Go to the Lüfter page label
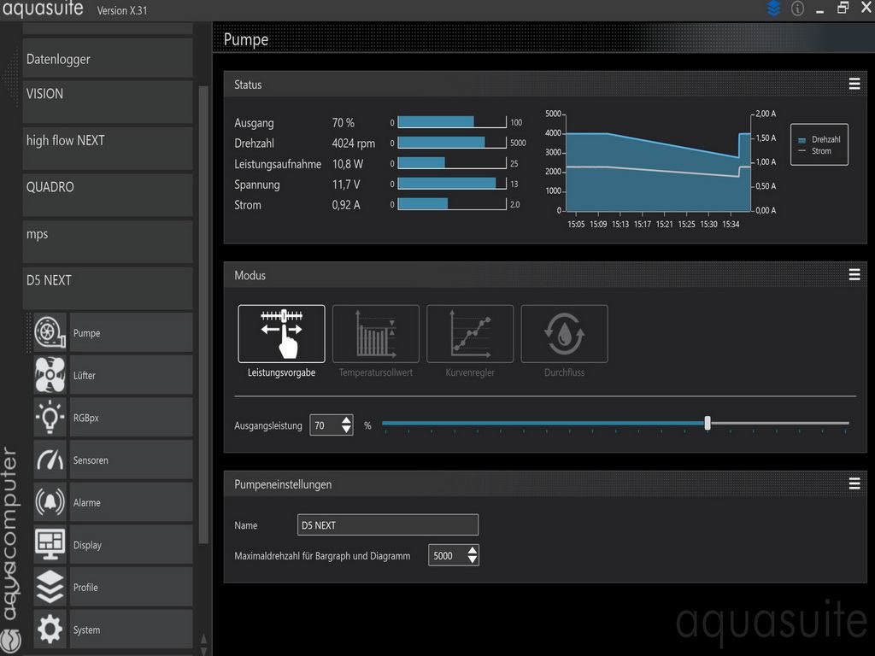Image resolution: width=875 pixels, height=656 pixels. point(85,376)
